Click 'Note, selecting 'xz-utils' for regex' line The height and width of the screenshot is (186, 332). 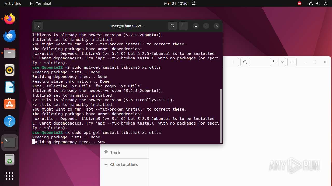(x=87, y=86)
